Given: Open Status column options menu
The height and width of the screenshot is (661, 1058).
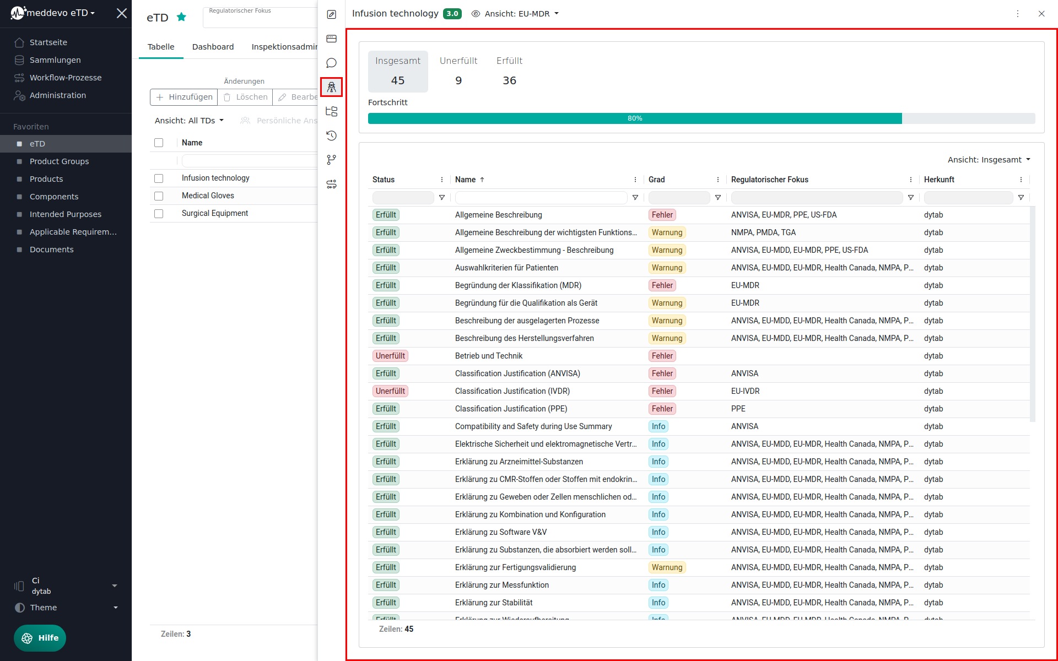Looking at the screenshot, I should [442, 180].
